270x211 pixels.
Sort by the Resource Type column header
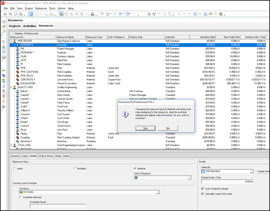coord(97,37)
